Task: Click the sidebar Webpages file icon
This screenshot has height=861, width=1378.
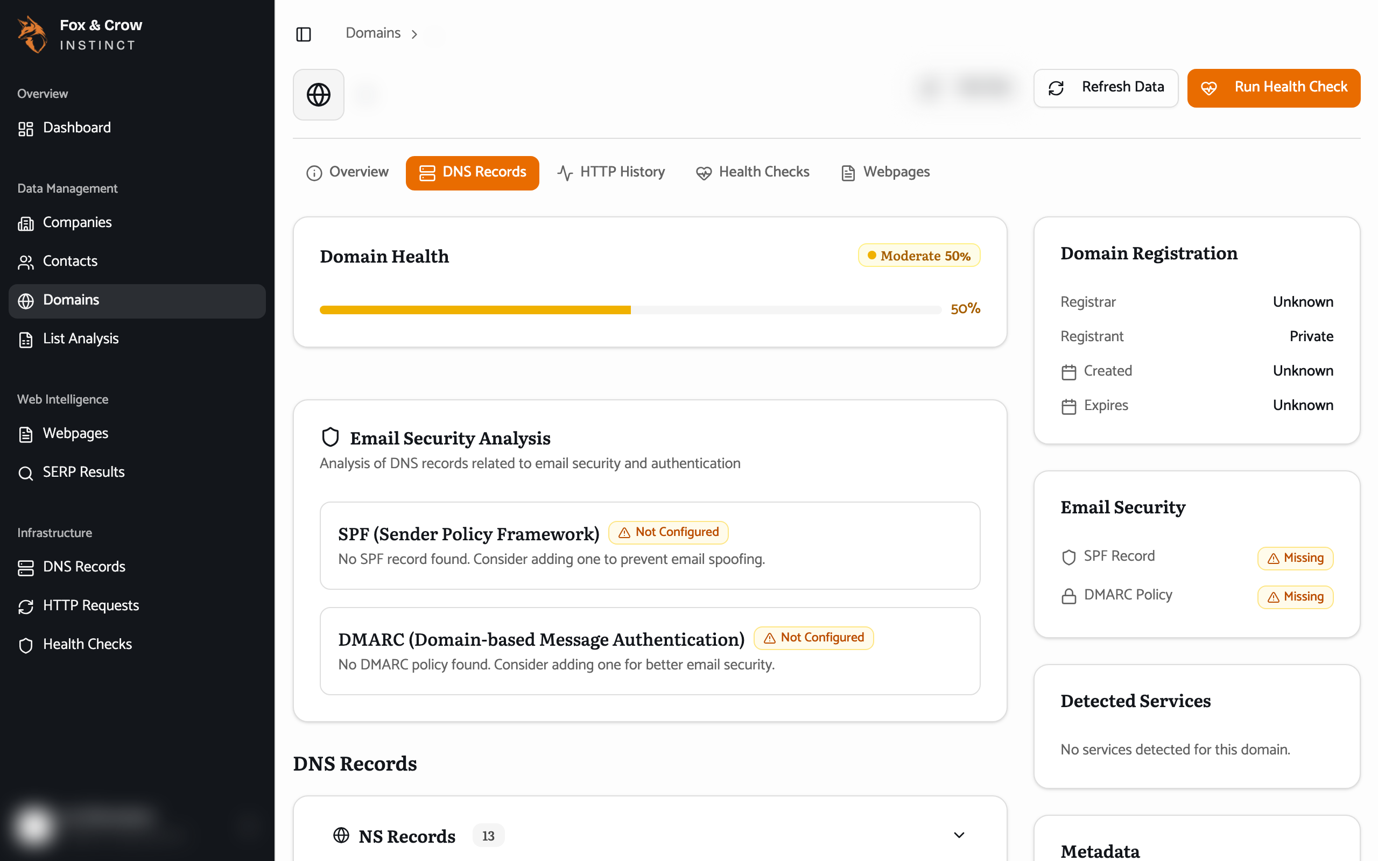Action: [26, 434]
